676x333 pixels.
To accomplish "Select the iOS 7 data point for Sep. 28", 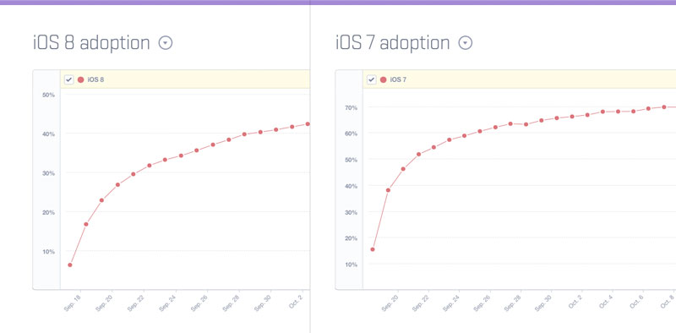I will (526, 124).
